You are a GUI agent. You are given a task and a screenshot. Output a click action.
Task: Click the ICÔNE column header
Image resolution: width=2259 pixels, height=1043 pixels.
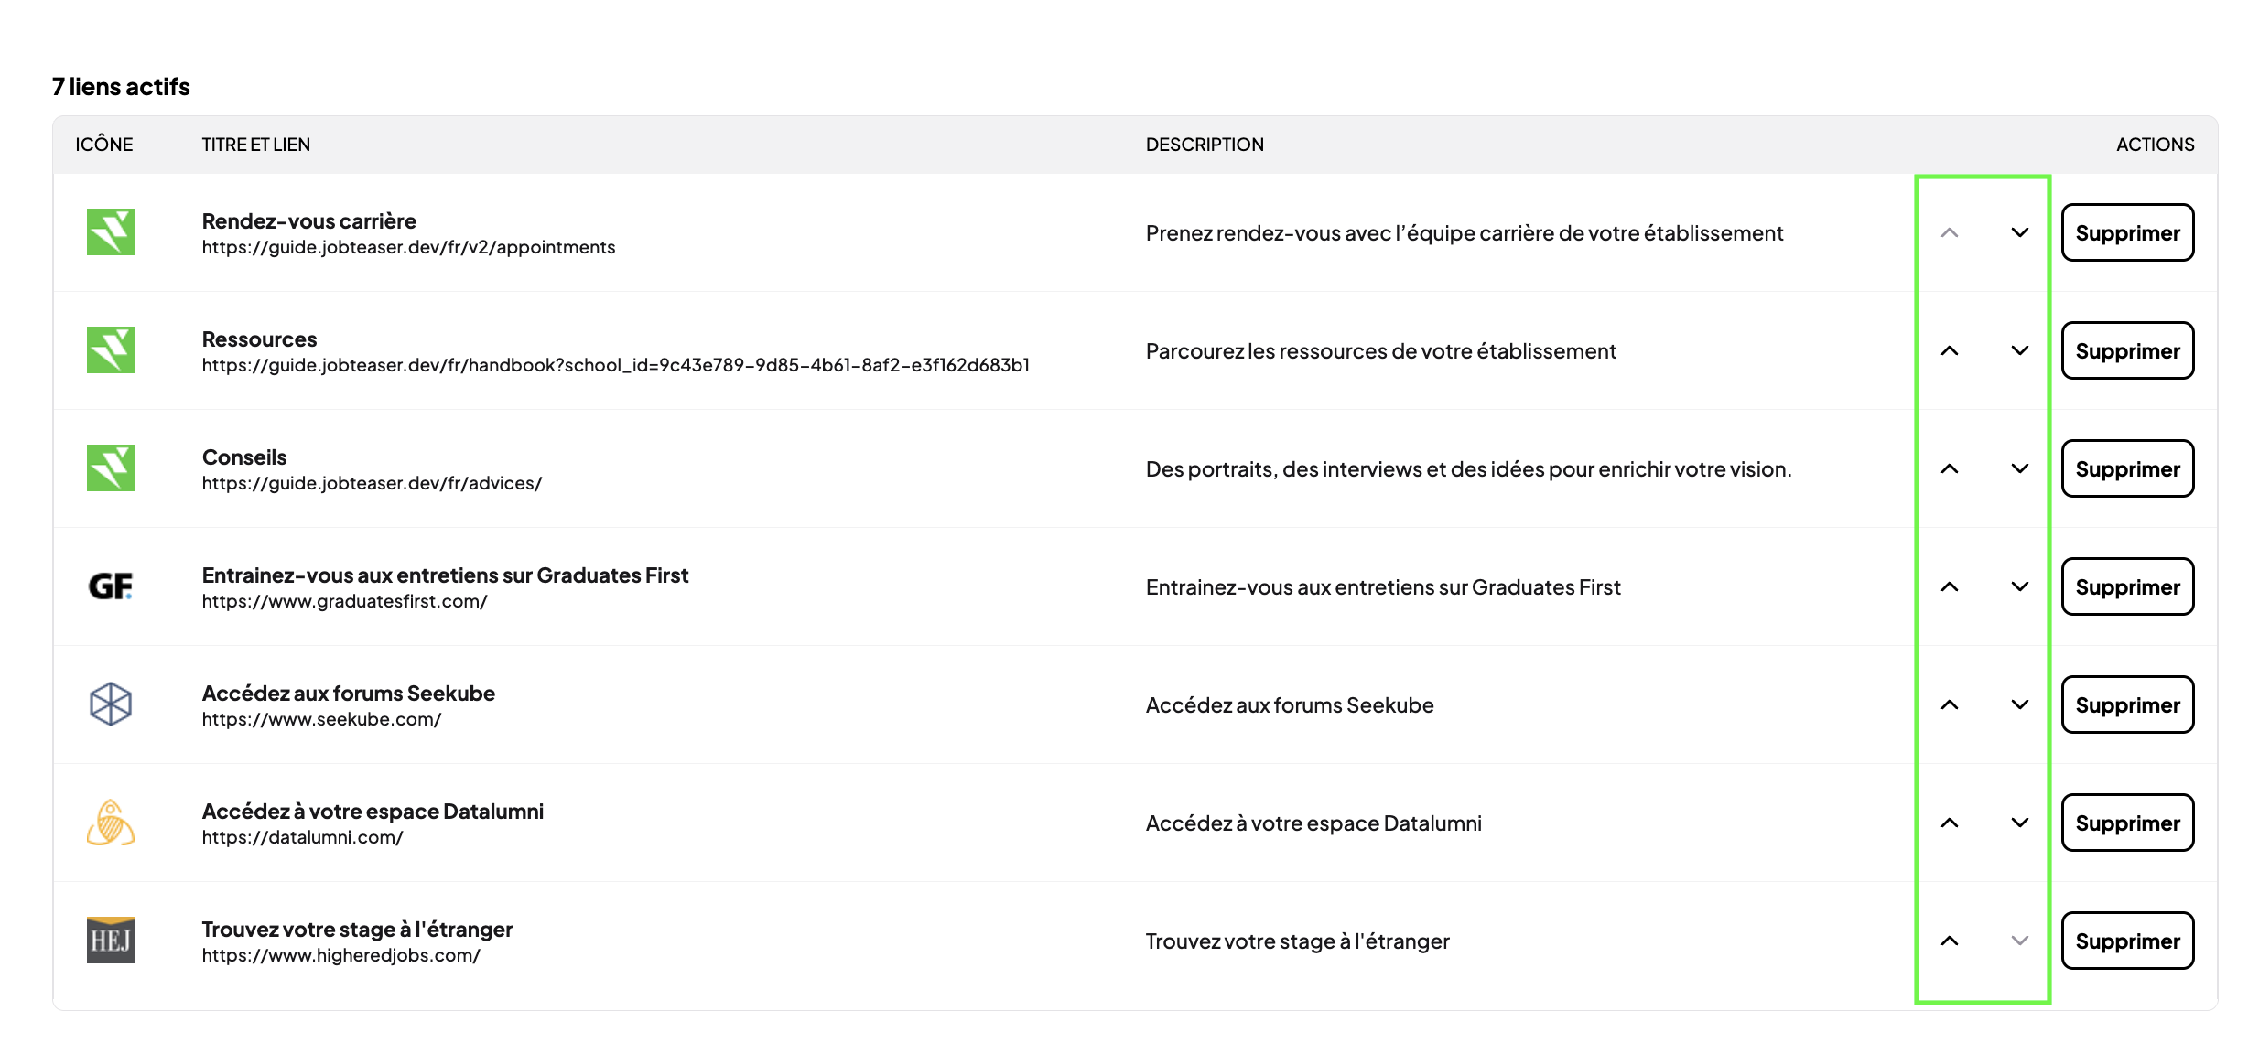tap(103, 144)
